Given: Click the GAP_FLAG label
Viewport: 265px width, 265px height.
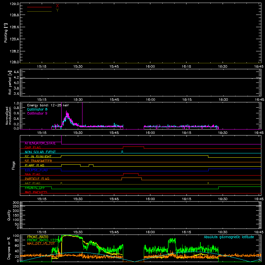Looking at the screenshot, I should tap(32, 147).
